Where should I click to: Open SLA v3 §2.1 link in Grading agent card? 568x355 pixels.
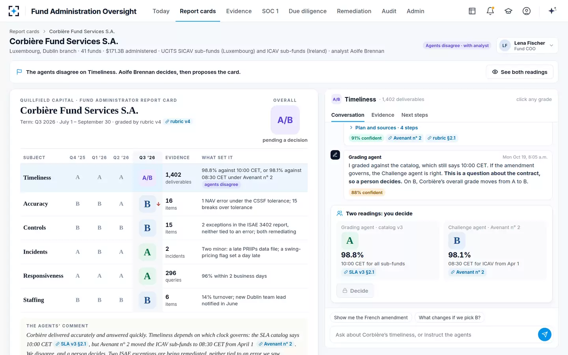point(359,272)
